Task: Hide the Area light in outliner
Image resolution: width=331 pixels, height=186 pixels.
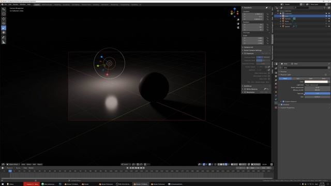Action: tap(329, 16)
